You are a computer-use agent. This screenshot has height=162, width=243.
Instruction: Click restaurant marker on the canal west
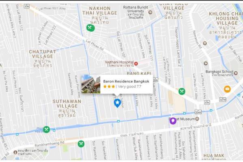tap(47, 129)
